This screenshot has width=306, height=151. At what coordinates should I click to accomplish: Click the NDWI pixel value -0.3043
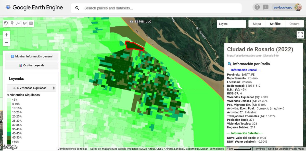pos(262,142)
